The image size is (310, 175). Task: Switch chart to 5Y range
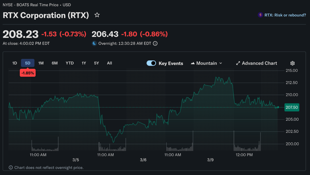point(96,63)
